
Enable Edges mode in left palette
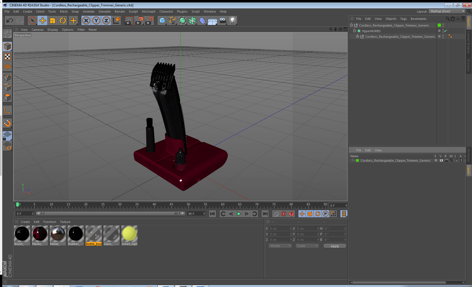(x=7, y=87)
